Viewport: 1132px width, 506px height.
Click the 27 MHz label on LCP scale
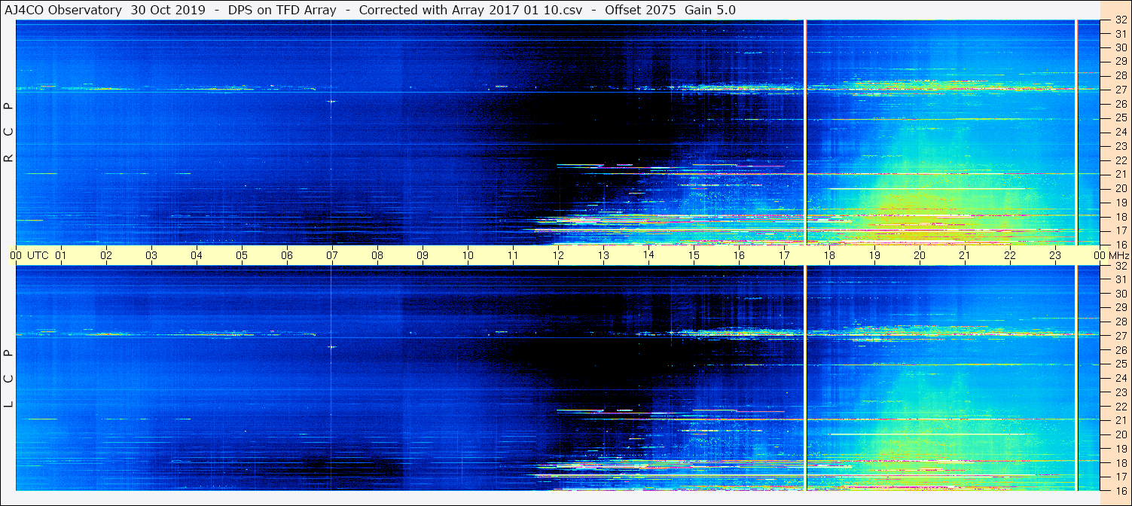point(1120,336)
